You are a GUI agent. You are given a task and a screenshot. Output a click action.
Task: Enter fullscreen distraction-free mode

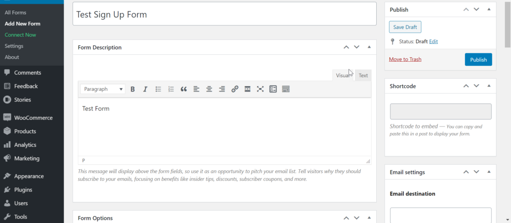point(260,89)
